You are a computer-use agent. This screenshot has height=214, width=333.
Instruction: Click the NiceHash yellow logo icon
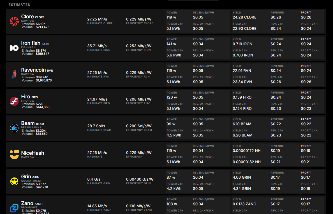14,155
